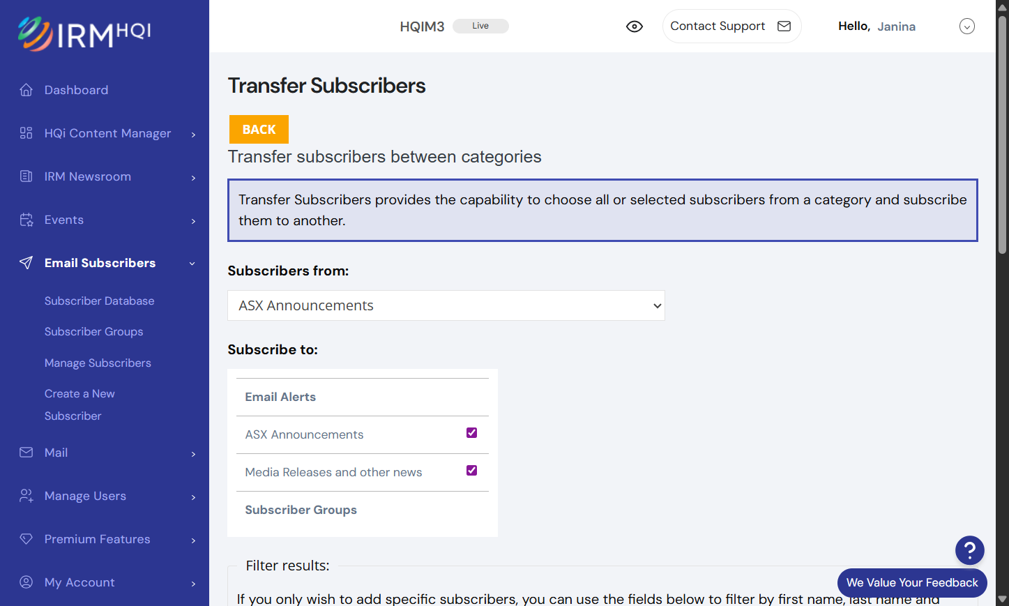Open We Value Your Feedback button

pyautogui.click(x=912, y=583)
